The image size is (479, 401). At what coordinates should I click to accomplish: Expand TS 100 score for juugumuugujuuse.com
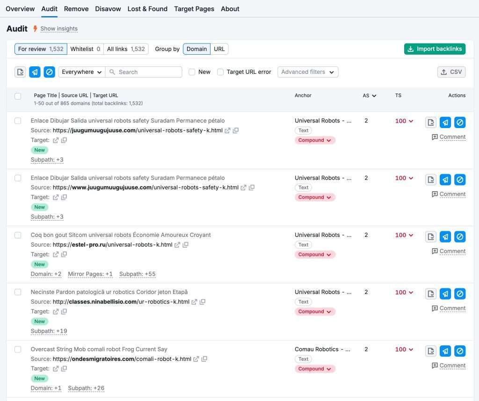(404, 121)
